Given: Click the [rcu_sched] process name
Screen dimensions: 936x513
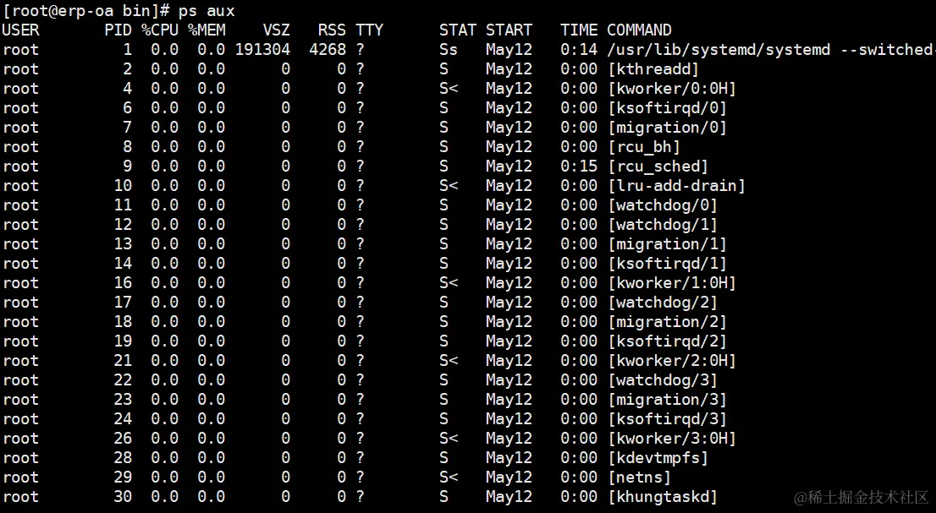Looking at the screenshot, I should (658, 166).
